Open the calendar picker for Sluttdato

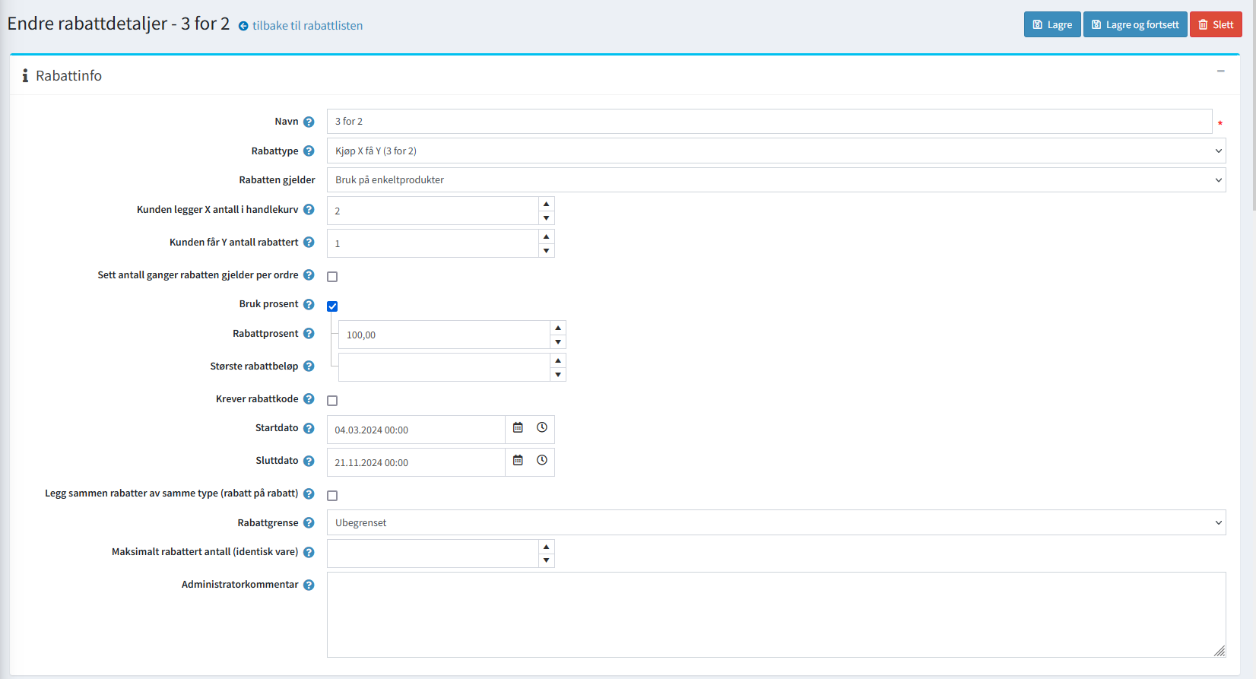518,461
